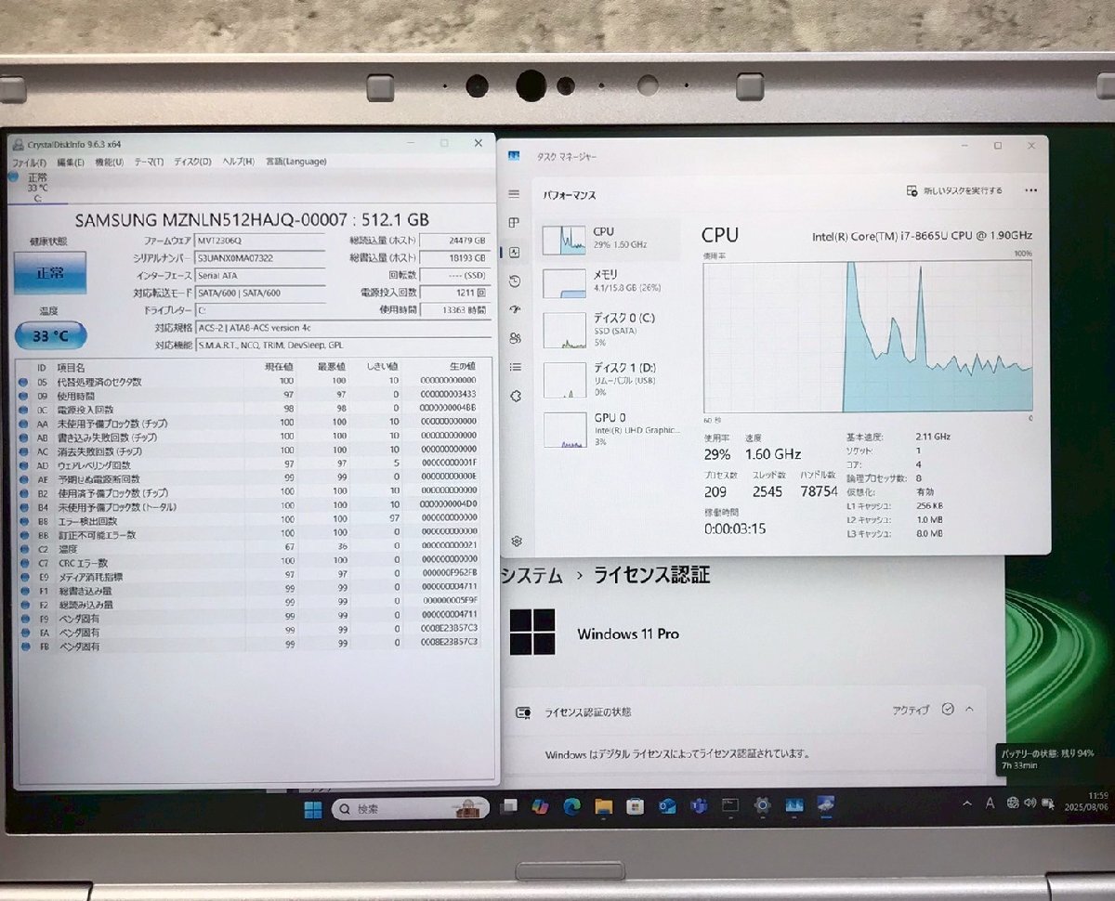
Task: Open 機能(C) menu in CrystalDiskInfo
Action: (x=110, y=162)
